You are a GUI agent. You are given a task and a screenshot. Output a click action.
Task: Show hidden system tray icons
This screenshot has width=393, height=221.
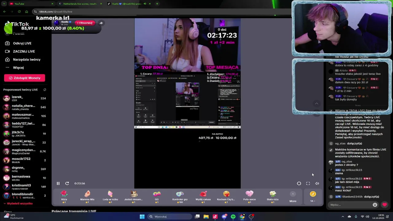pyautogui.click(x=343, y=217)
